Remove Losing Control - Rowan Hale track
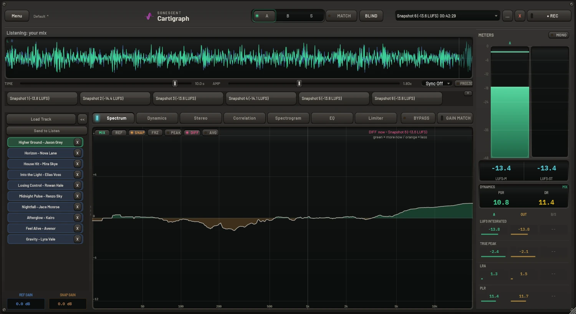576x314 pixels. [x=78, y=185]
